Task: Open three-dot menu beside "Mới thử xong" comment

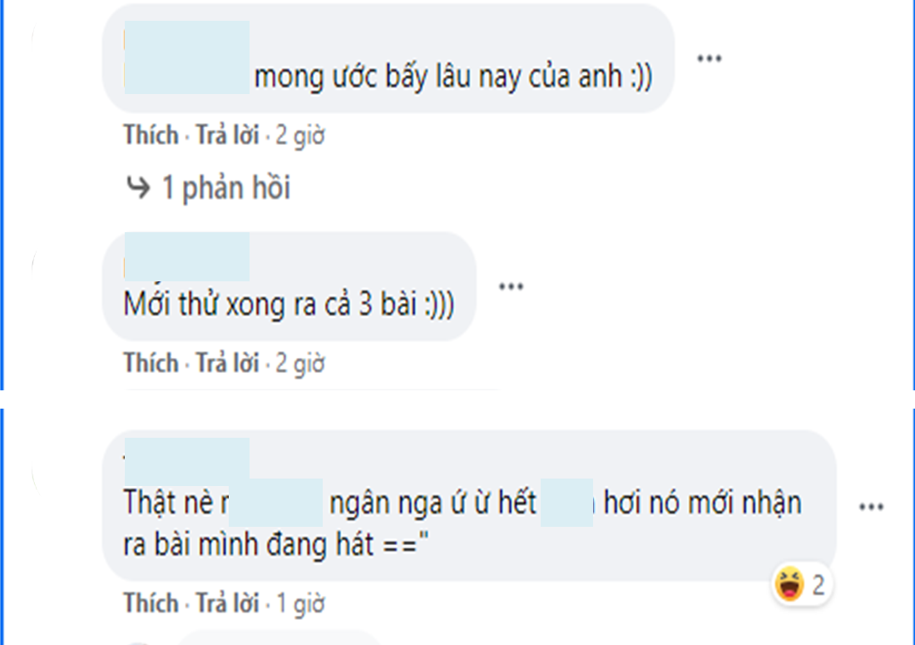Action: tap(510, 286)
